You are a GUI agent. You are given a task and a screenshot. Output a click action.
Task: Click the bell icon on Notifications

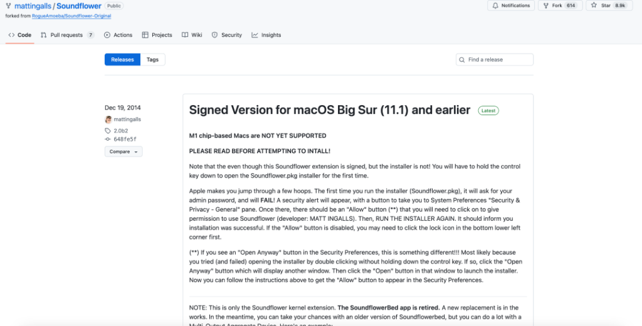[x=495, y=6]
